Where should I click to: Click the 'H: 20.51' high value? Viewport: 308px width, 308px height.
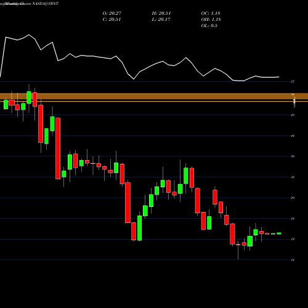coord(161,14)
